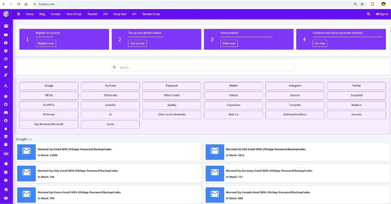Open the GitHub icon in sidebar
The image size is (391, 204).
[6, 105]
